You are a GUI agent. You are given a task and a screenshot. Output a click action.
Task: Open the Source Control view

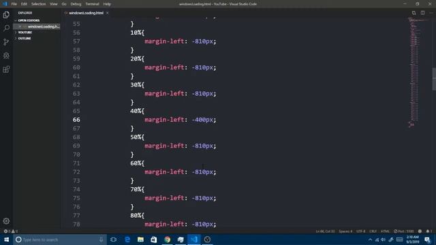[6, 42]
